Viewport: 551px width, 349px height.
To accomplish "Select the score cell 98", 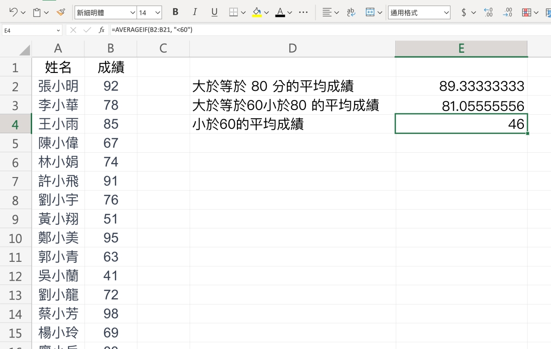I will [111, 314].
